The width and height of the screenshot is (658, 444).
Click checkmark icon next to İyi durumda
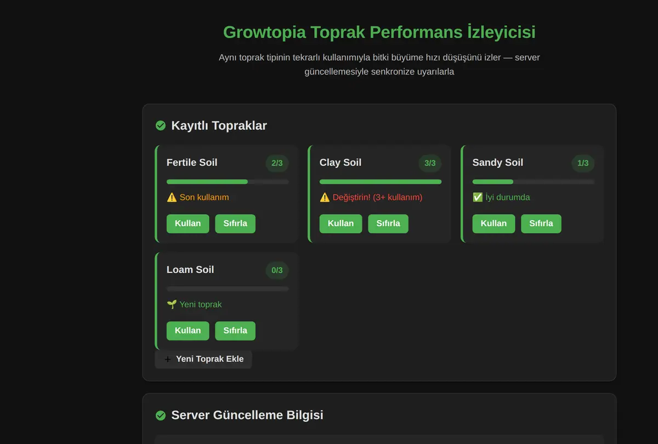478,197
